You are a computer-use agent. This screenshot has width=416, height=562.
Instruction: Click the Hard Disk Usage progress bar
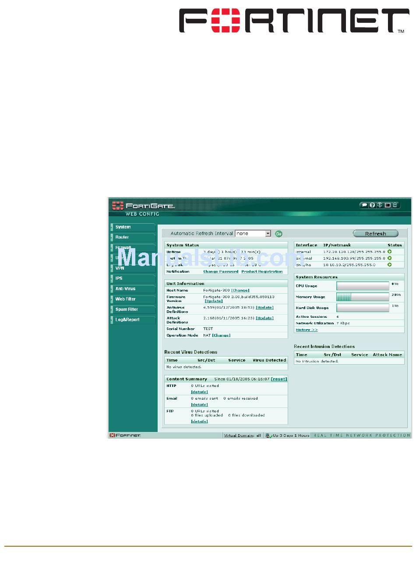pyautogui.click(x=363, y=308)
